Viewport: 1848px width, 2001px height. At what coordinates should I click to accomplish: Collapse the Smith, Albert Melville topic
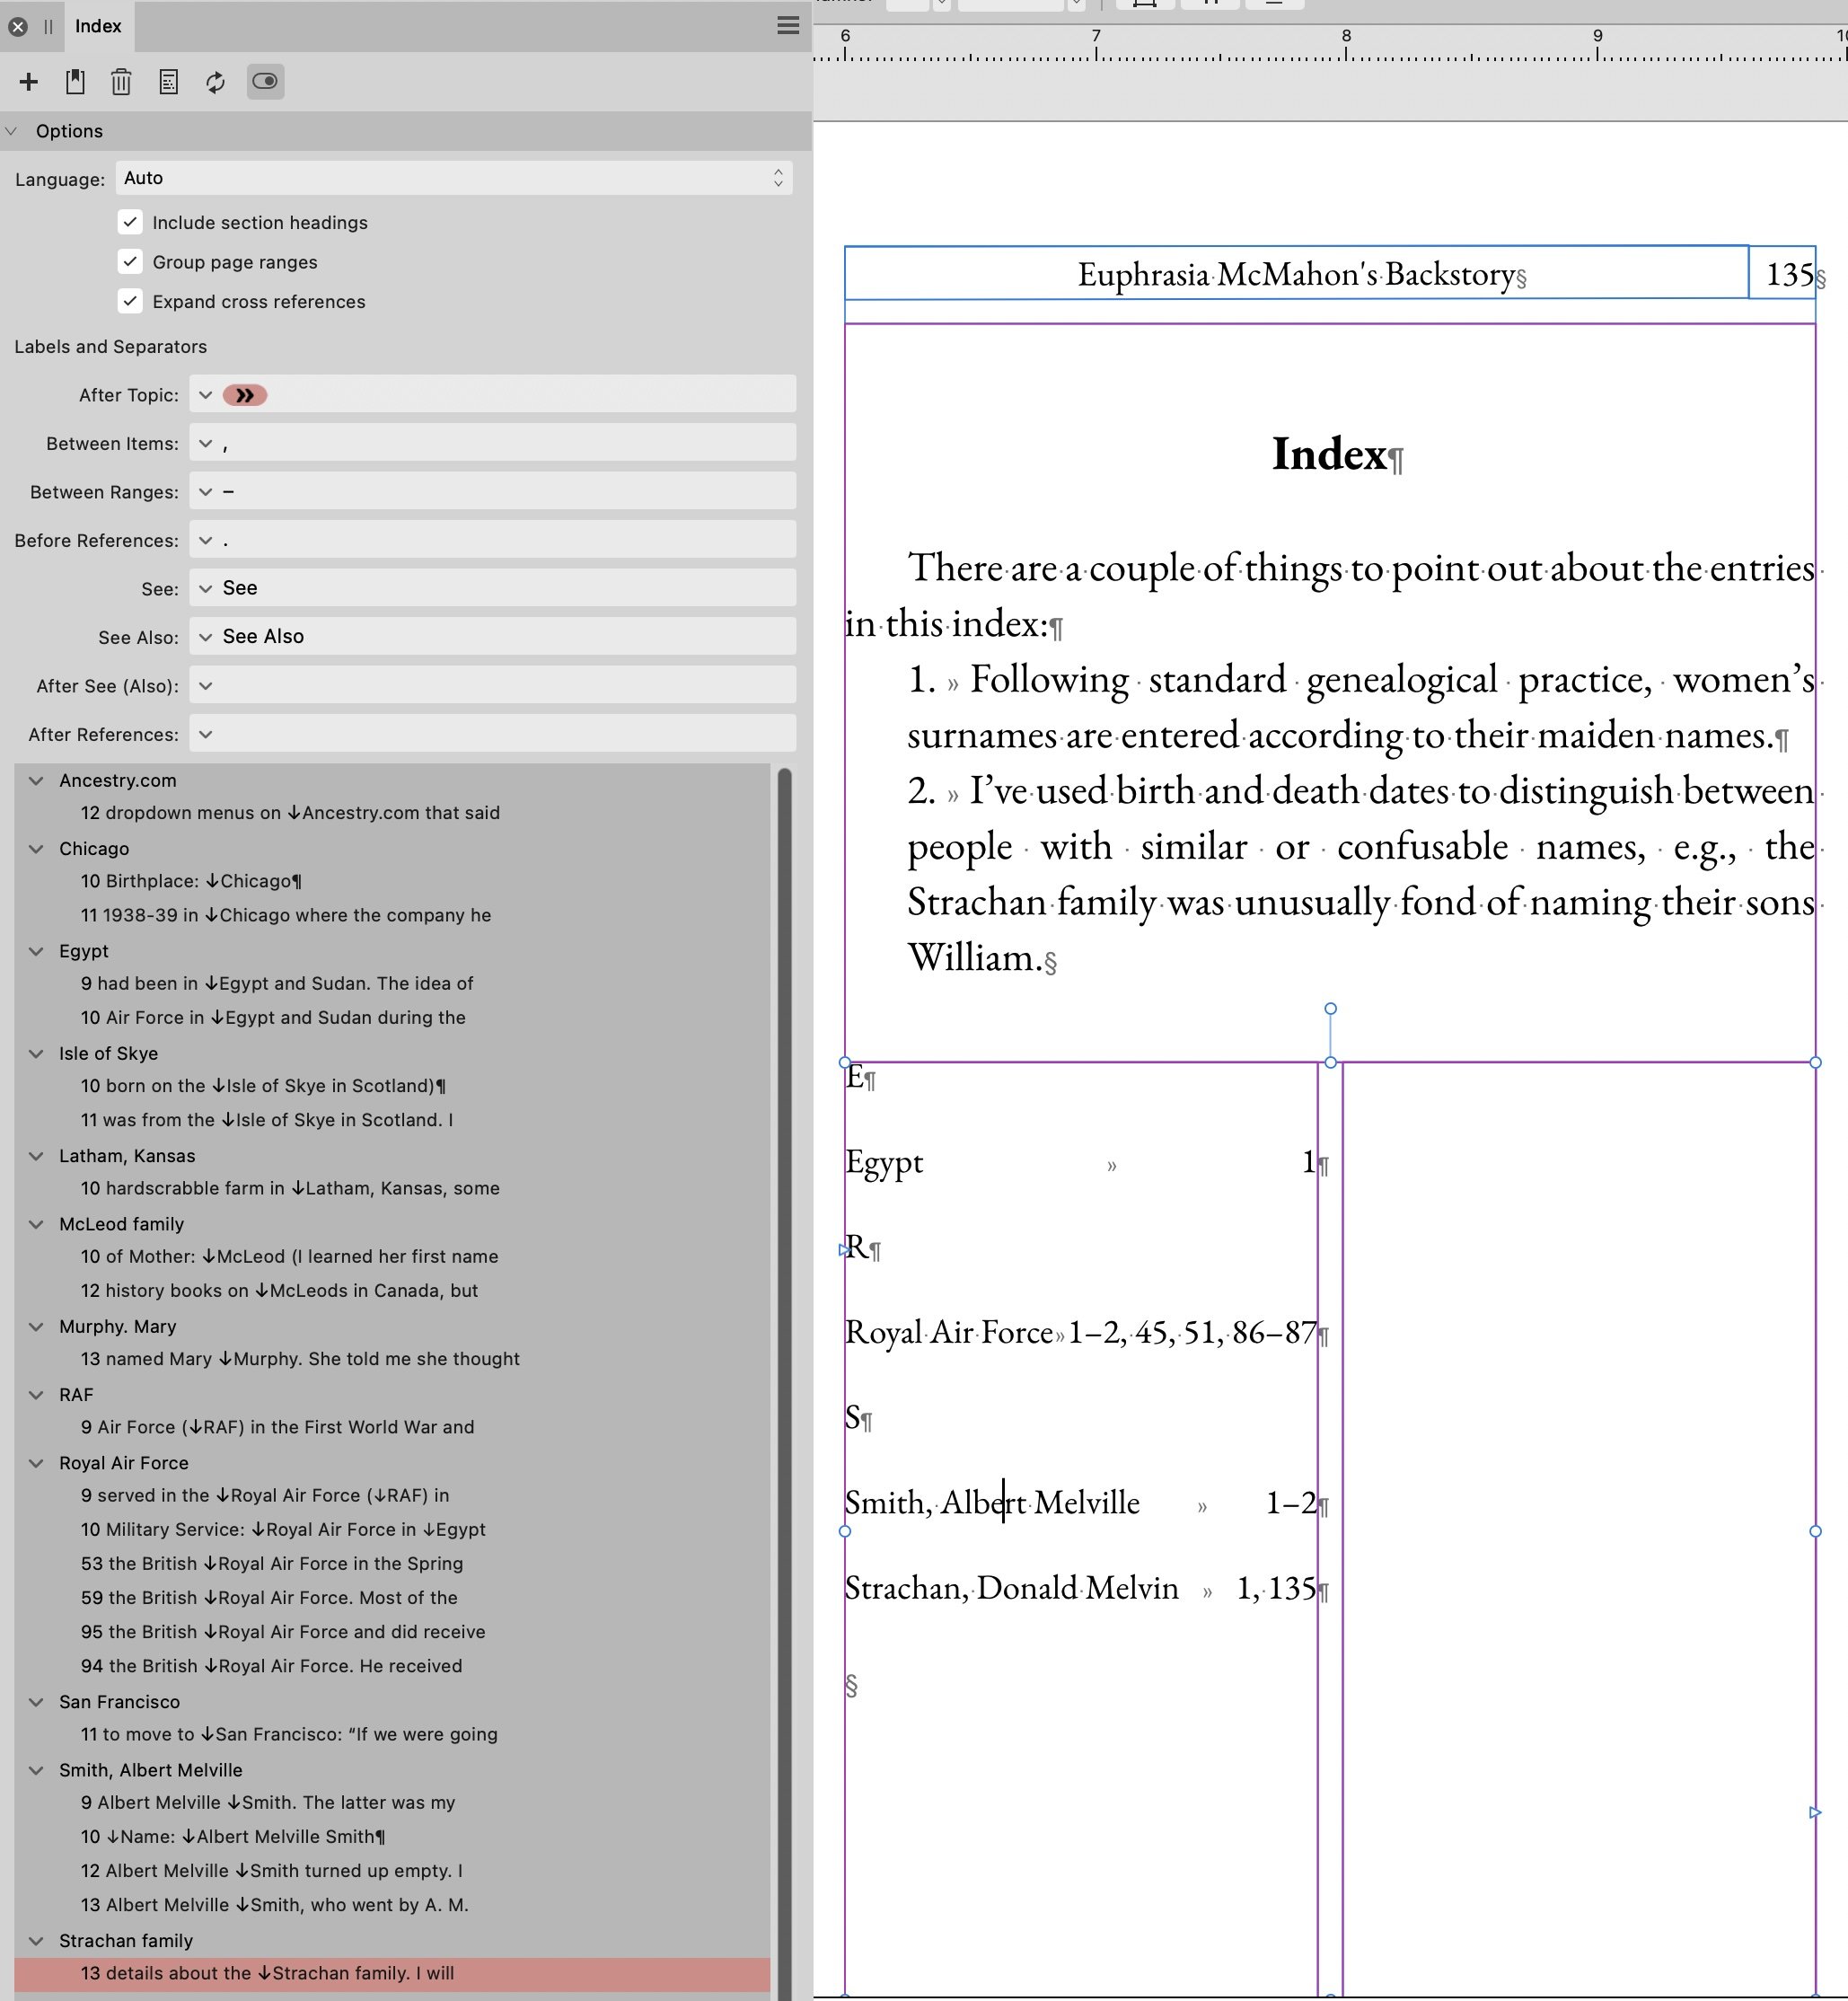pyautogui.click(x=36, y=1770)
